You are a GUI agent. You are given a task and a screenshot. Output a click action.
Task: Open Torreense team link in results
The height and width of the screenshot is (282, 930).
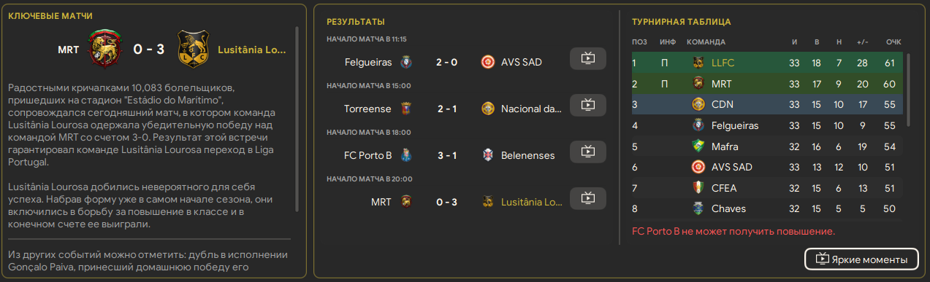(368, 109)
